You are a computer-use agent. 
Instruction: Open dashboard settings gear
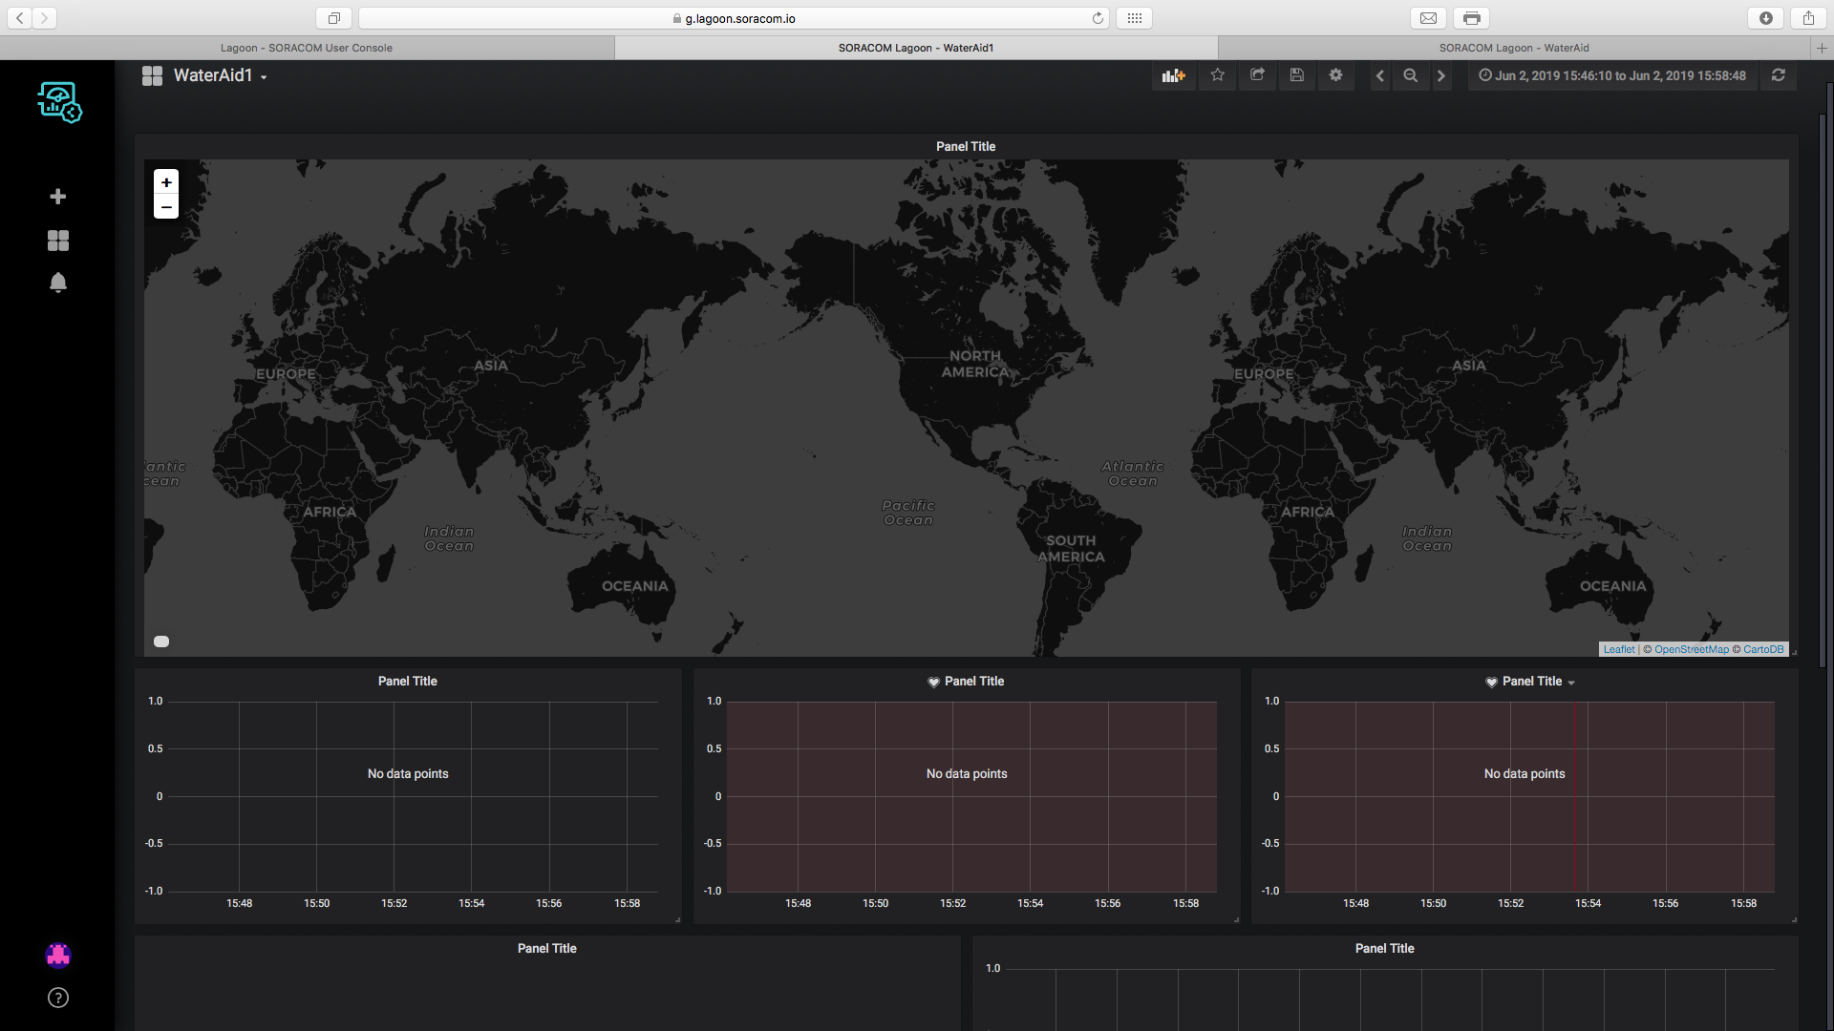pyautogui.click(x=1335, y=75)
